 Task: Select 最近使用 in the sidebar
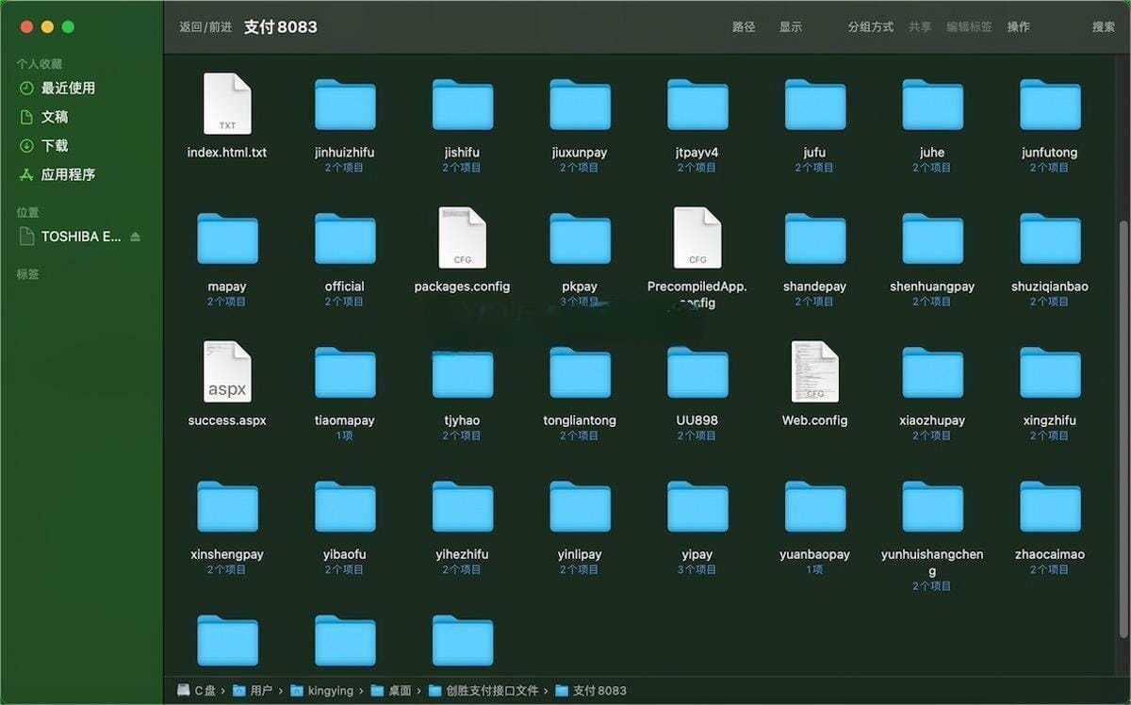click(68, 89)
